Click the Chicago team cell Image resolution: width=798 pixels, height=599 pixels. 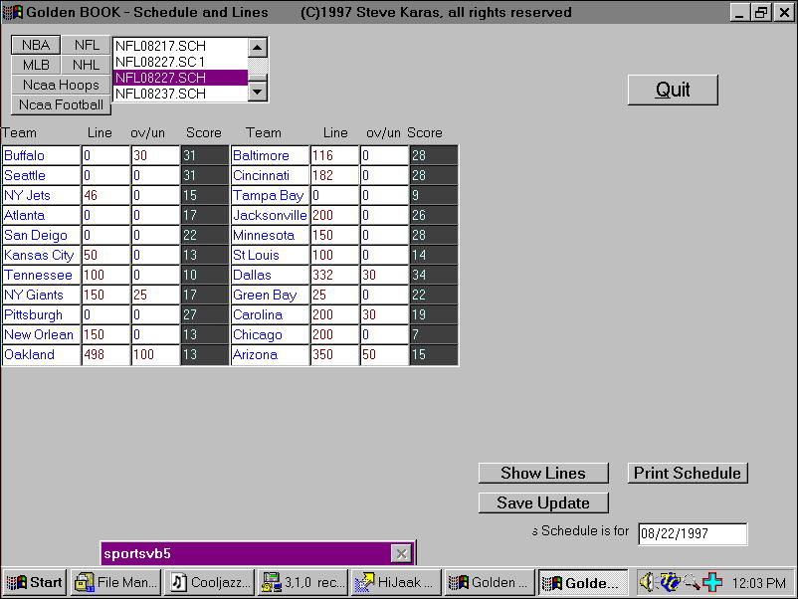coord(271,334)
